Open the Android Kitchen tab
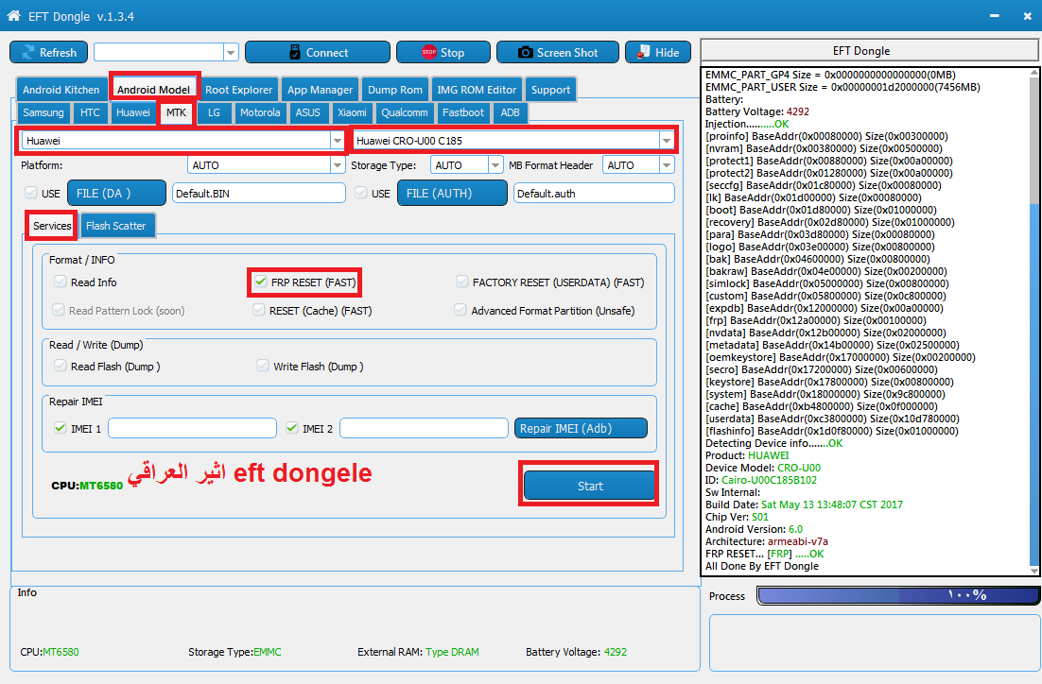The width and height of the screenshot is (1042, 684). (61, 90)
